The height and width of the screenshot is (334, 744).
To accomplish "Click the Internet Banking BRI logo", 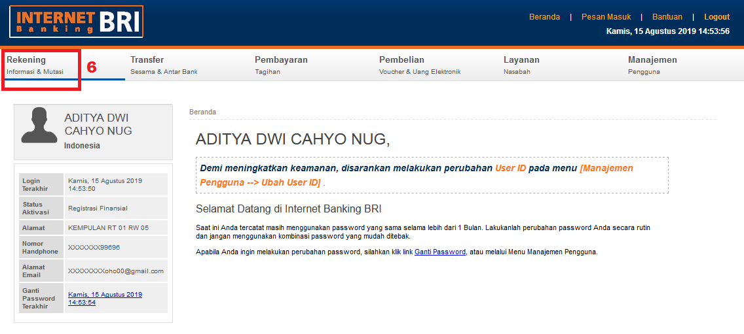I will [77, 22].
